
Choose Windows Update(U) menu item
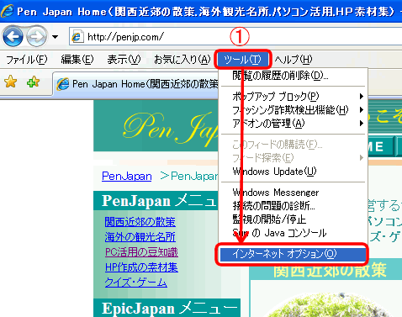coord(293,172)
